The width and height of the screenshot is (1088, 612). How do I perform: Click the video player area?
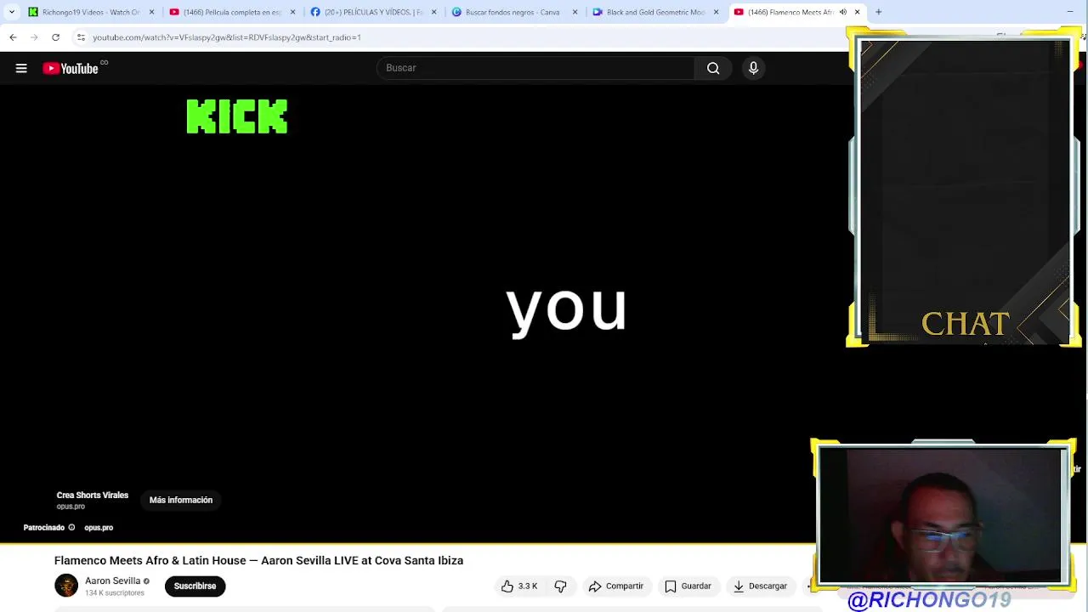tap(425, 313)
